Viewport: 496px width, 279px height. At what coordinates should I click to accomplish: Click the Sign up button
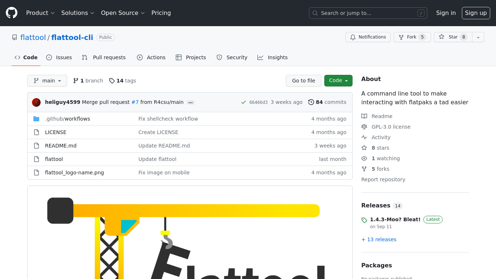click(476, 13)
